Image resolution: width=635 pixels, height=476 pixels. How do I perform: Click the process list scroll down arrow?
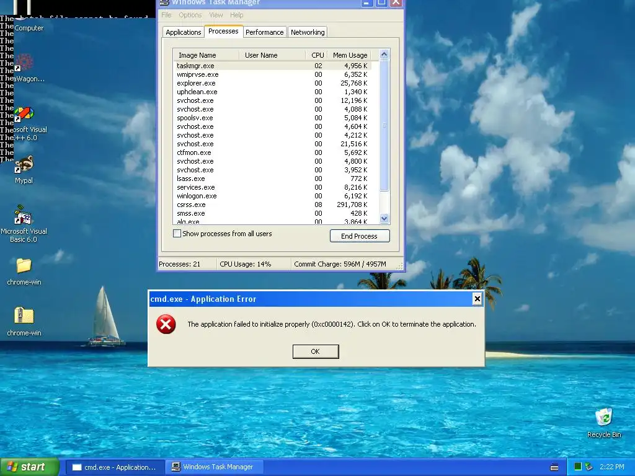coord(384,219)
